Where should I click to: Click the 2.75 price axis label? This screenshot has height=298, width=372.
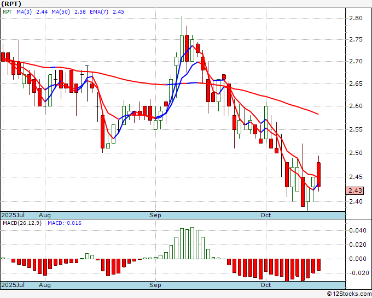[x=356, y=39]
